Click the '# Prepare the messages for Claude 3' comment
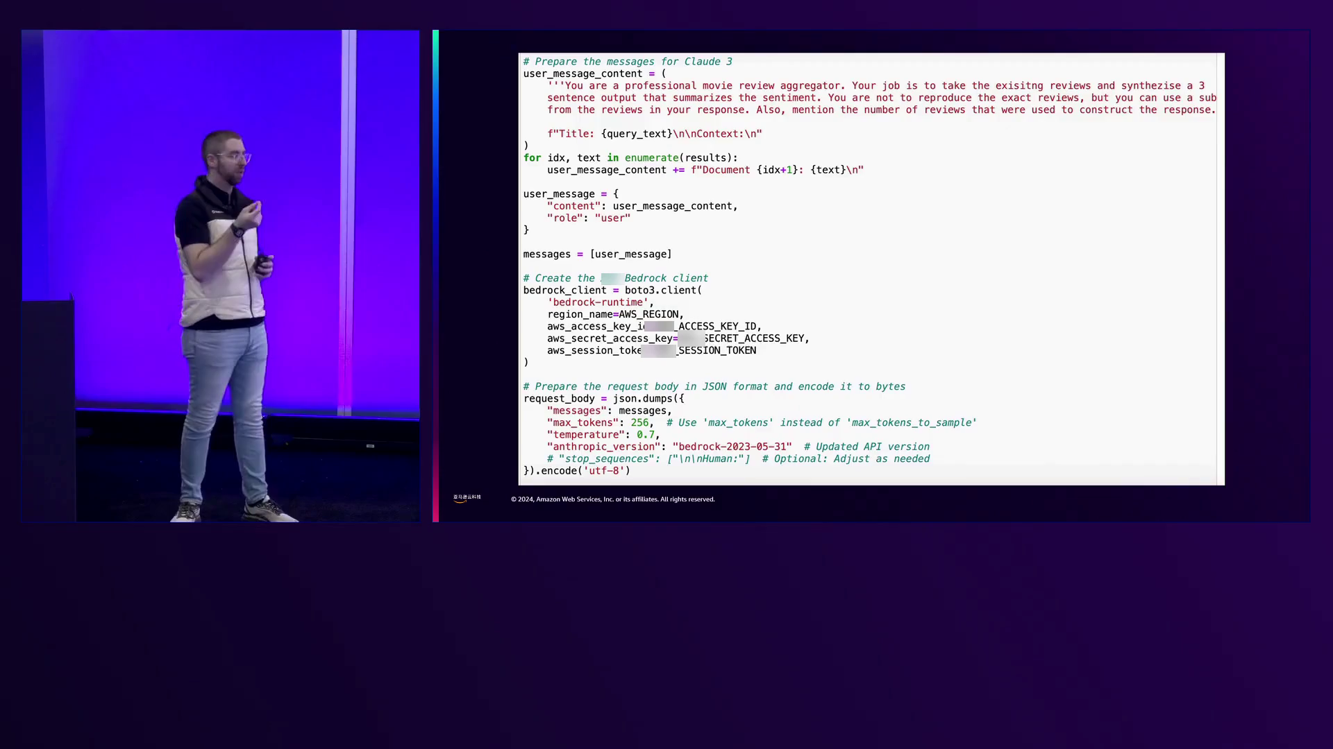 pos(627,62)
